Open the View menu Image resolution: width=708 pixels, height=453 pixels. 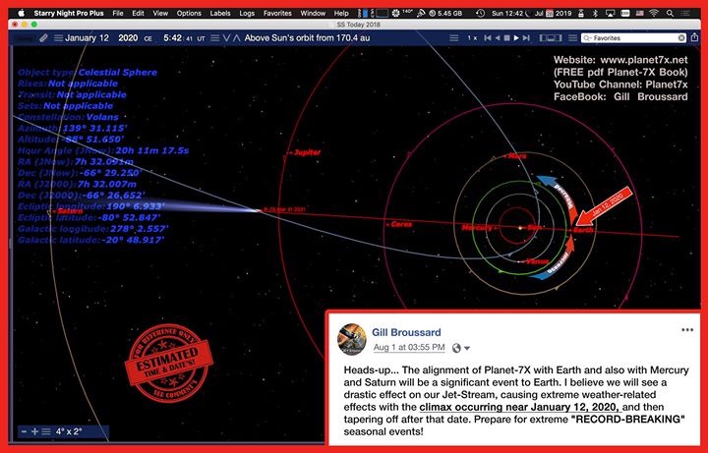click(x=160, y=13)
